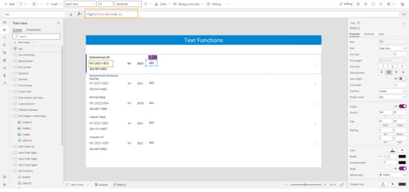
Task: Open the Insert menu
Action: coord(54,4)
